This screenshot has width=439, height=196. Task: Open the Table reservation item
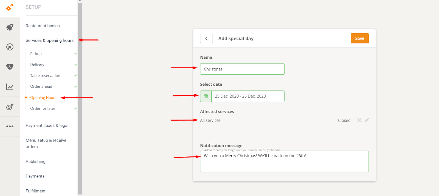(x=45, y=75)
